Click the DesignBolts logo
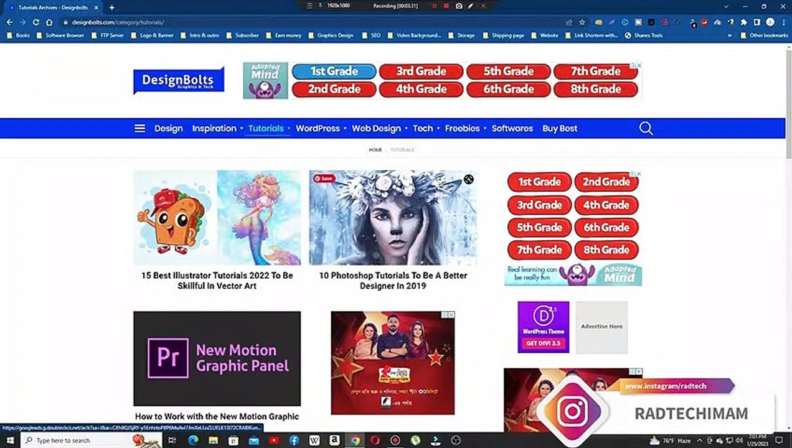The width and height of the screenshot is (792, 448). (178, 81)
